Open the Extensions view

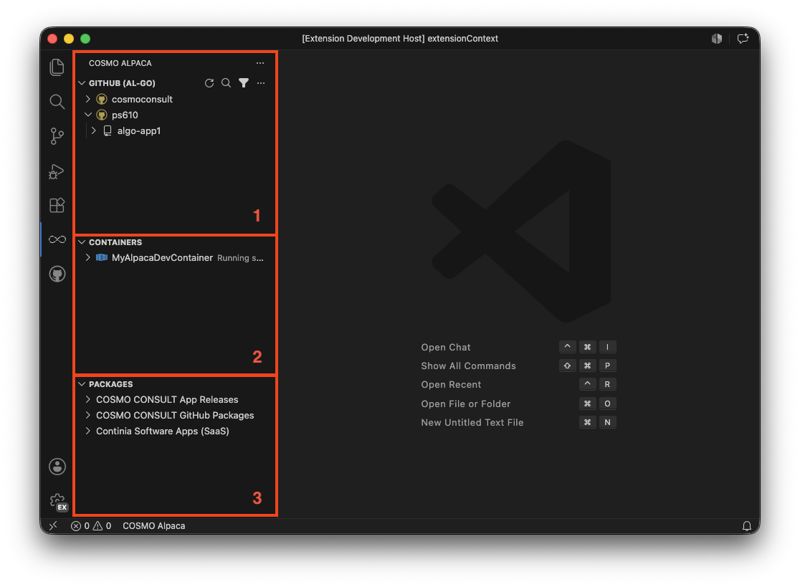tap(57, 205)
